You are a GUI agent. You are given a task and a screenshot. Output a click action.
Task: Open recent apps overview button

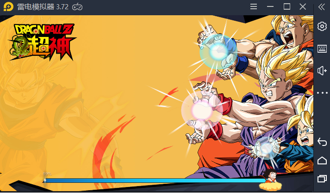click(322, 179)
